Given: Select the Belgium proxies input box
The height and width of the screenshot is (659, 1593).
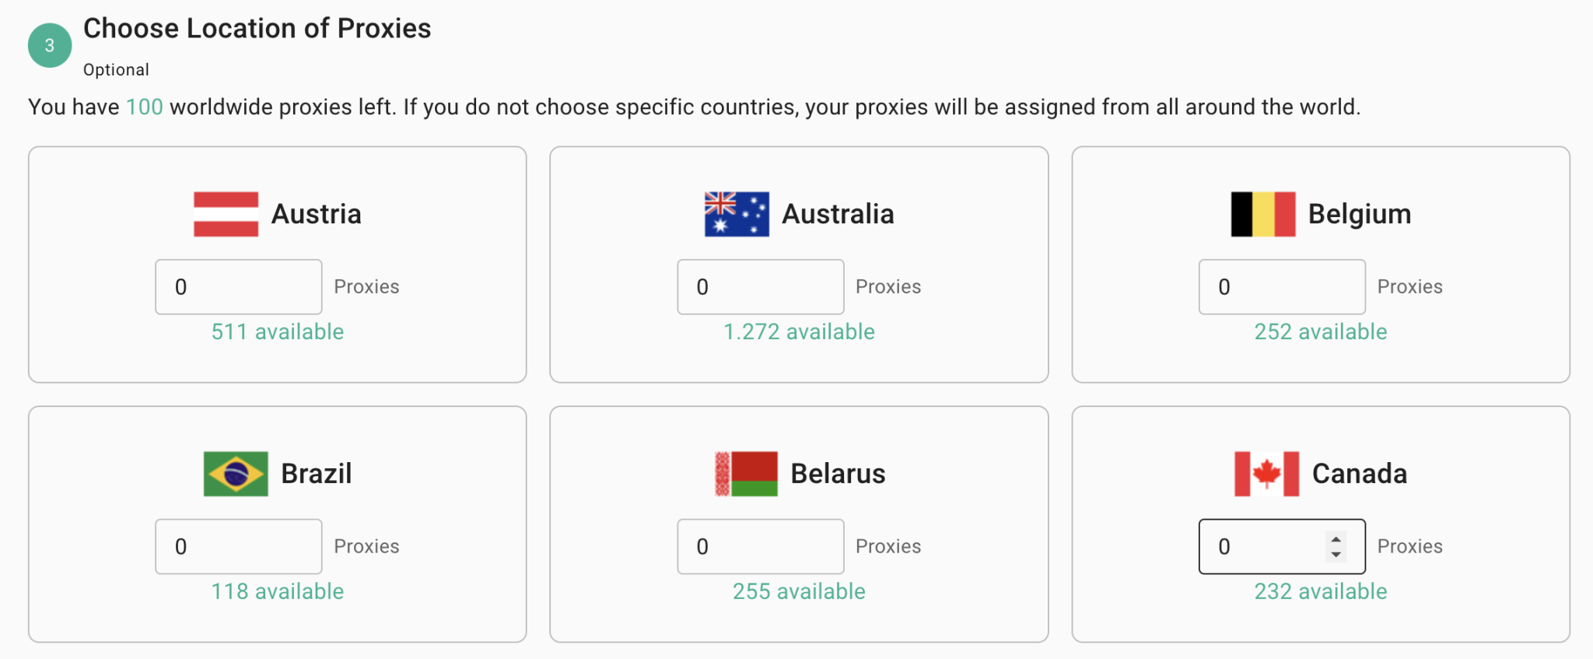Looking at the screenshot, I should tap(1281, 287).
